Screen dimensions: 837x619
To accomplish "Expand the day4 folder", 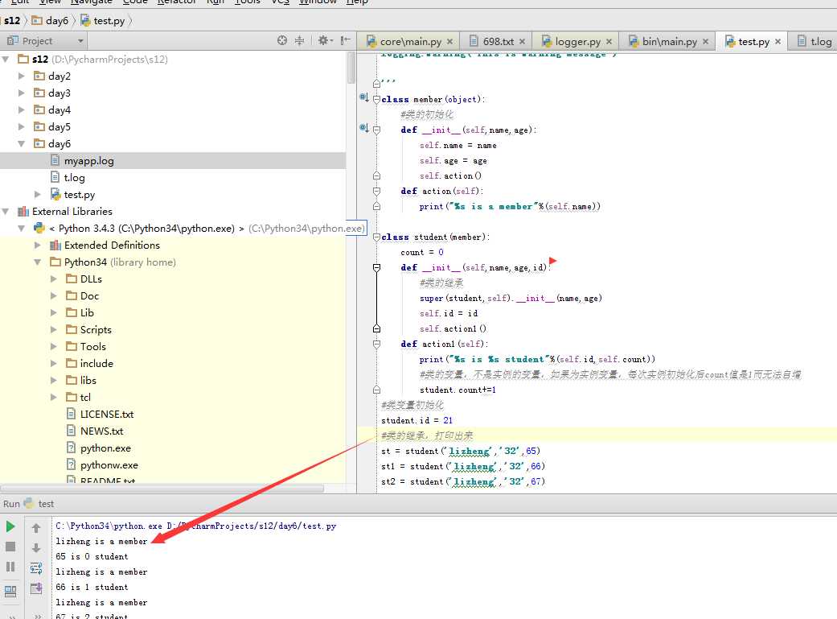I will (22, 109).
